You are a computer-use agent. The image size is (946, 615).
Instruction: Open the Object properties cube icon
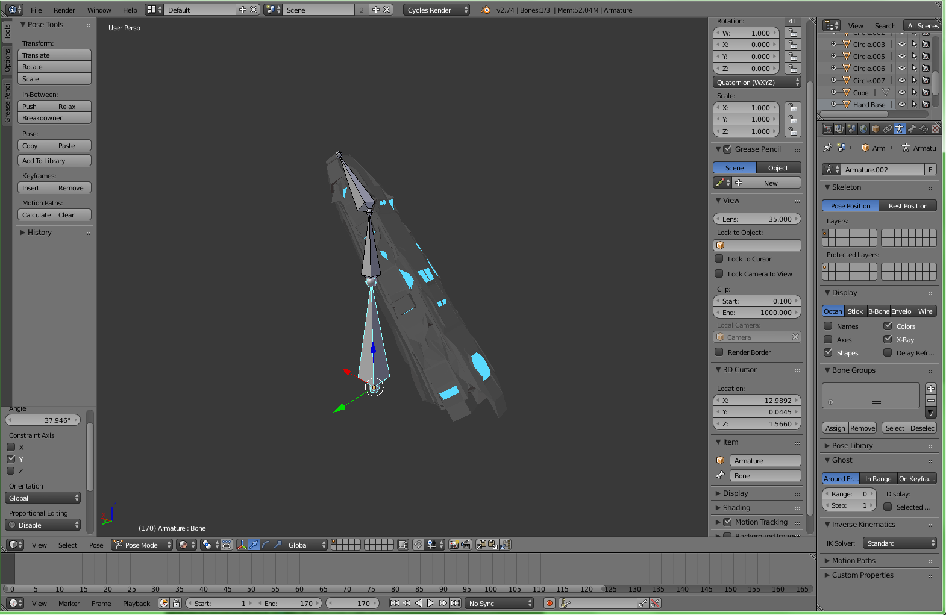[876, 129]
